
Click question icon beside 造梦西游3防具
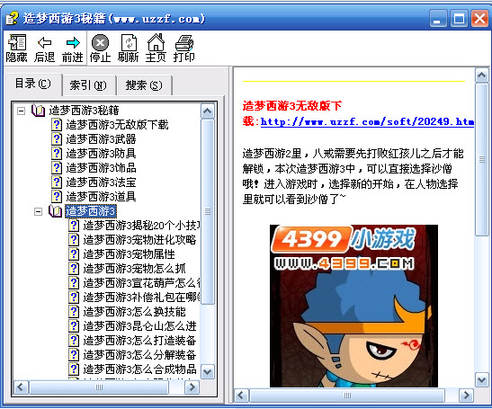57,154
